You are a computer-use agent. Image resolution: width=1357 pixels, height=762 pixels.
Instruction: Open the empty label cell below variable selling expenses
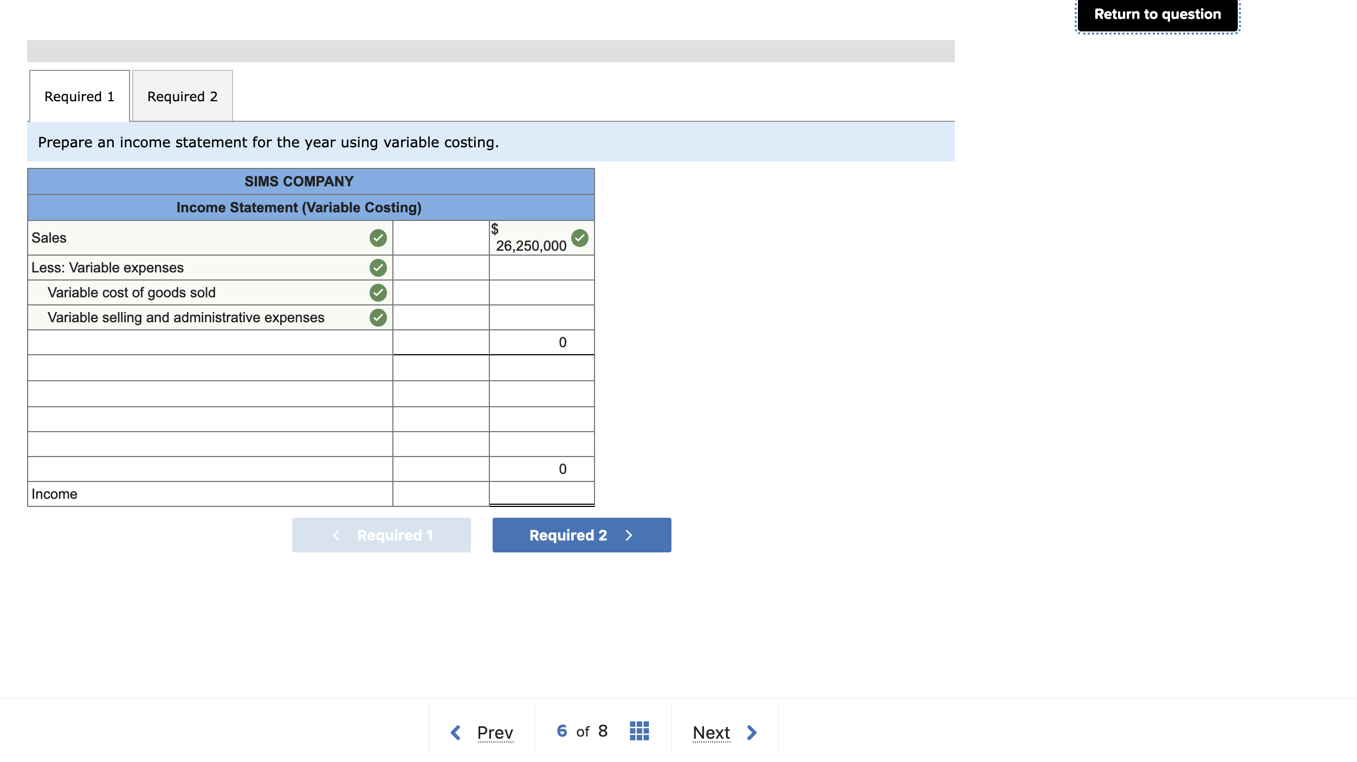coord(210,342)
